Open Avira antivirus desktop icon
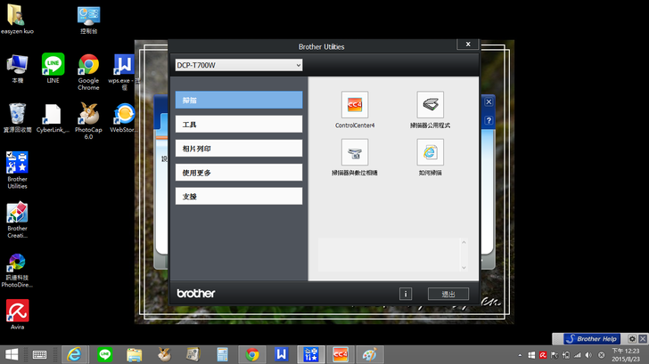The height and width of the screenshot is (364, 649). 17,314
